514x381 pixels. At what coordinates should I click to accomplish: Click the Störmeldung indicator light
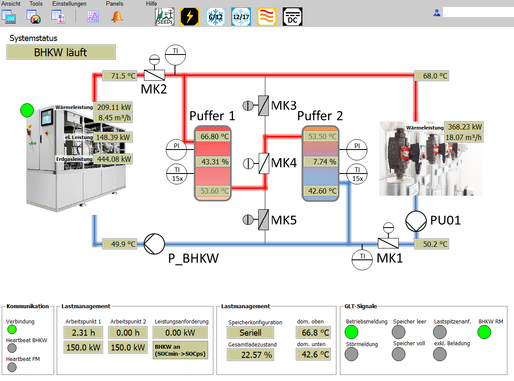pos(351,354)
